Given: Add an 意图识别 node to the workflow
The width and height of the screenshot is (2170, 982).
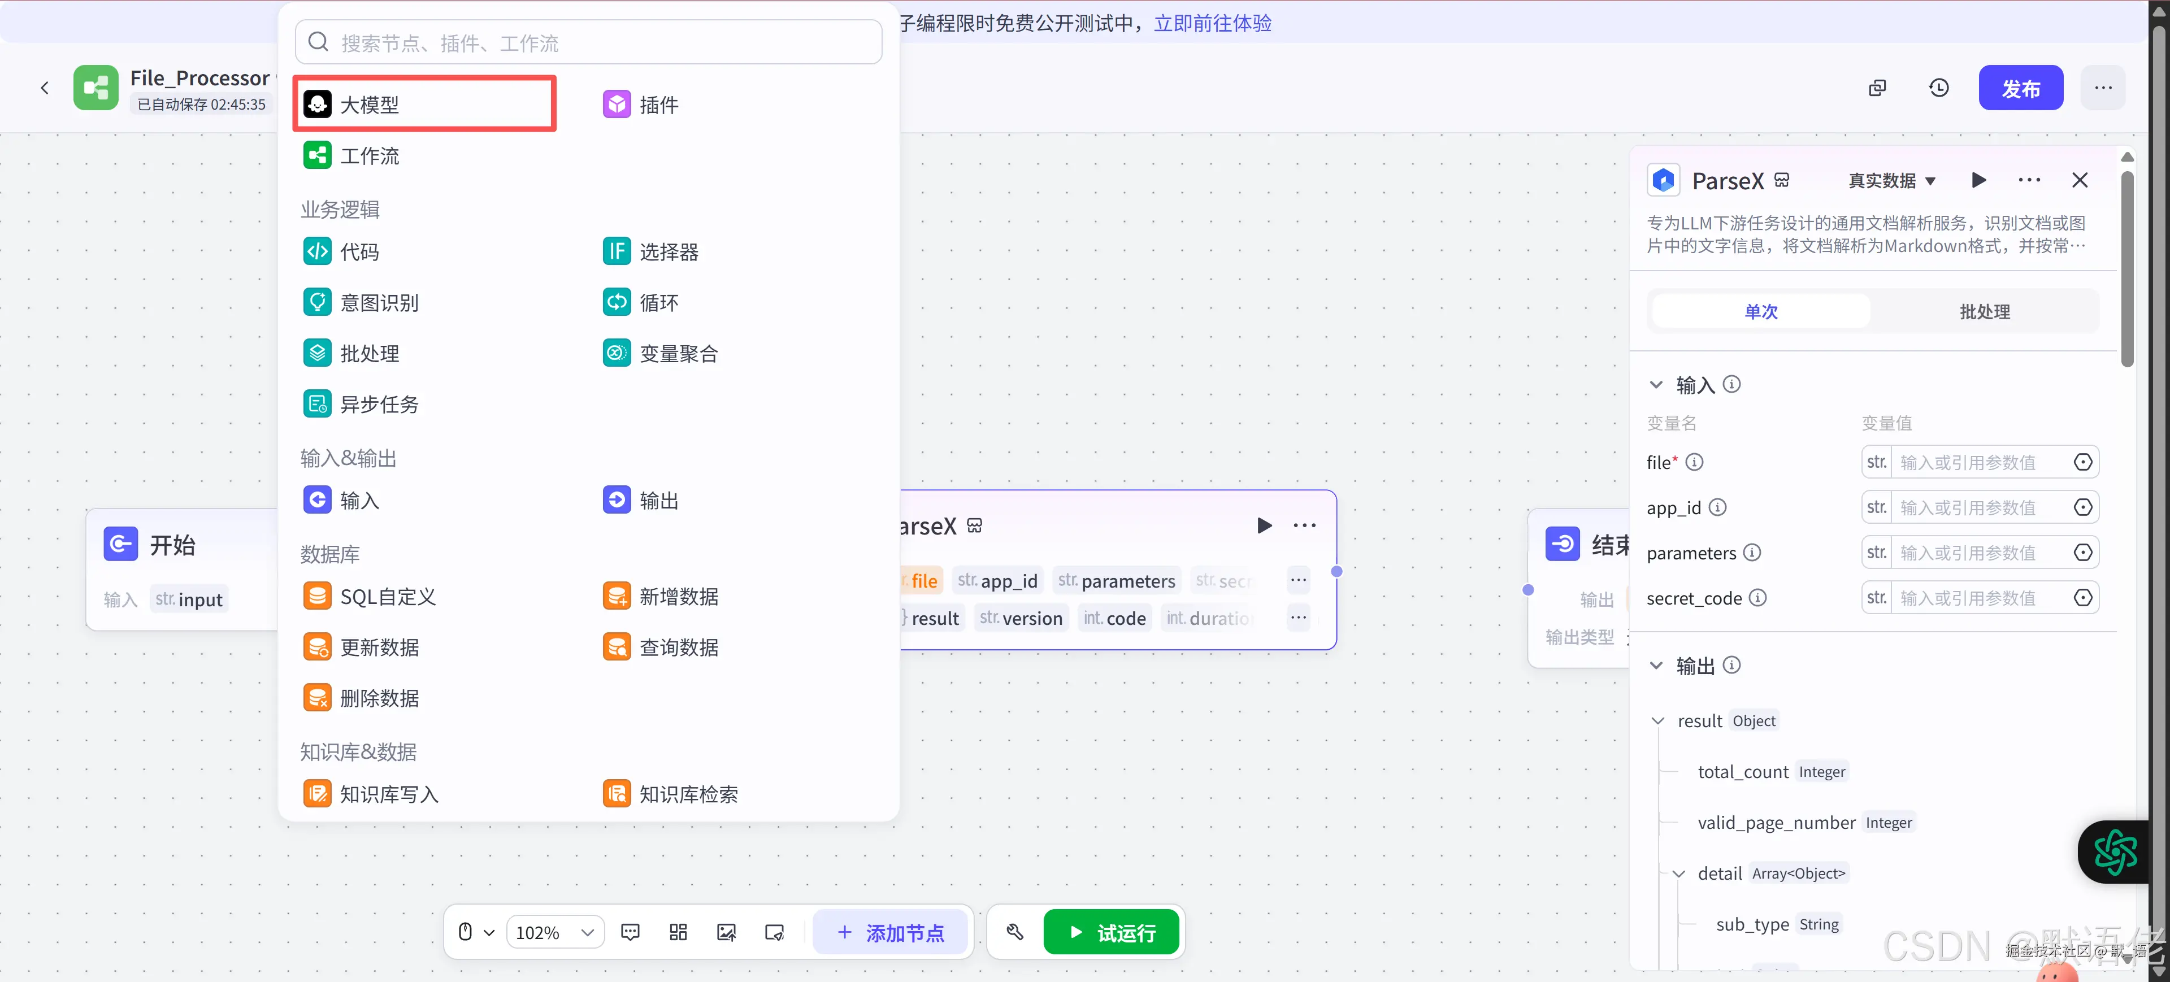Looking at the screenshot, I should point(380,302).
